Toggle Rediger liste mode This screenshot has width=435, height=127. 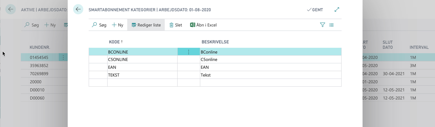(146, 25)
